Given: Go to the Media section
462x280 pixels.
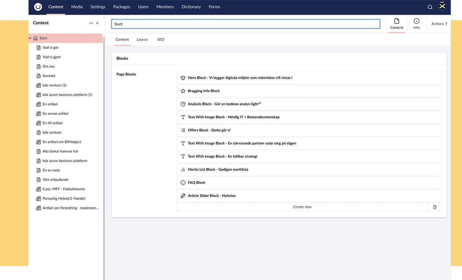Looking at the screenshot, I should coord(77,7).
